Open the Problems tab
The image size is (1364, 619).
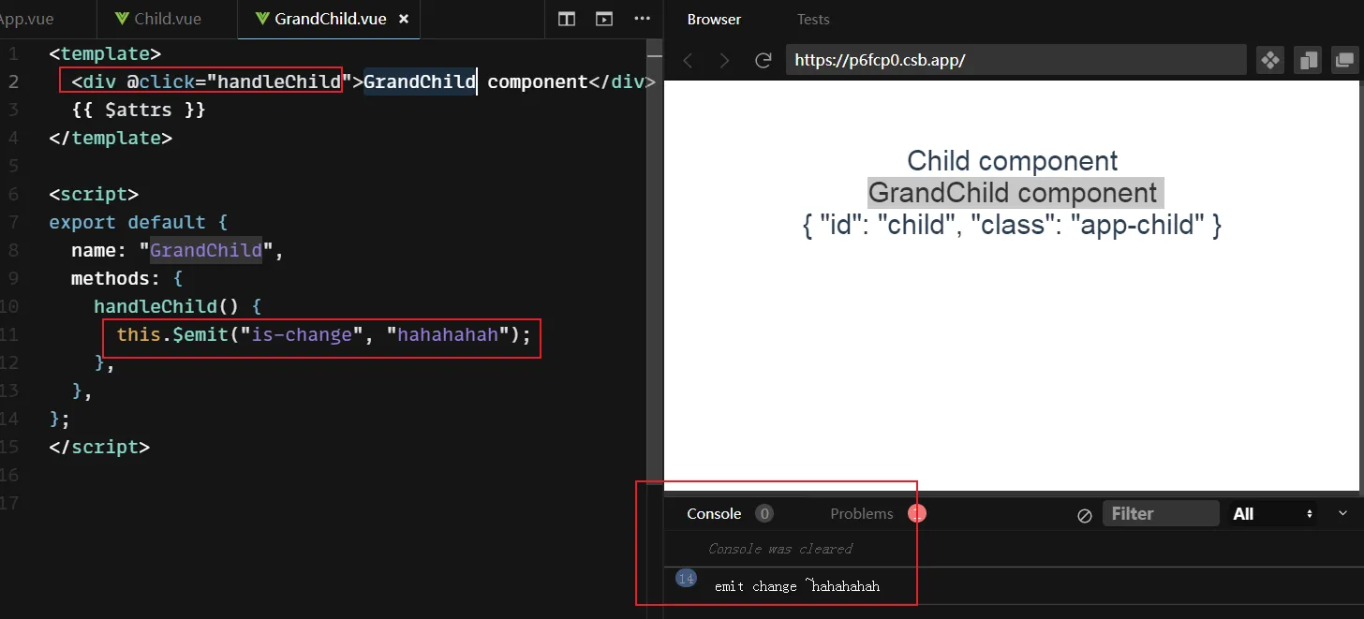862,513
